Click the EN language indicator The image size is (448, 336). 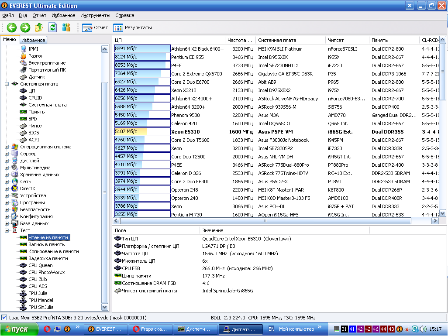point(272,329)
